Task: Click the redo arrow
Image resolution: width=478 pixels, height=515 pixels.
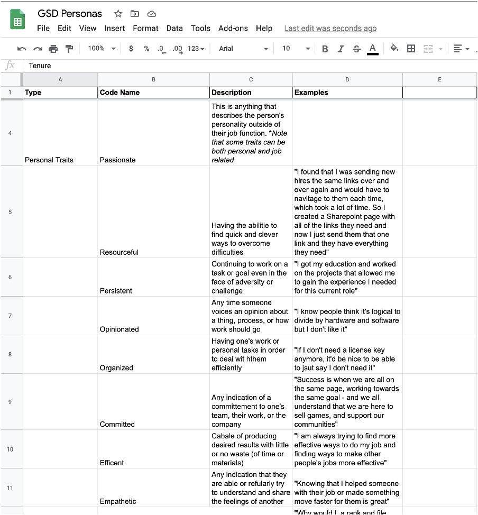Action: coord(38,49)
